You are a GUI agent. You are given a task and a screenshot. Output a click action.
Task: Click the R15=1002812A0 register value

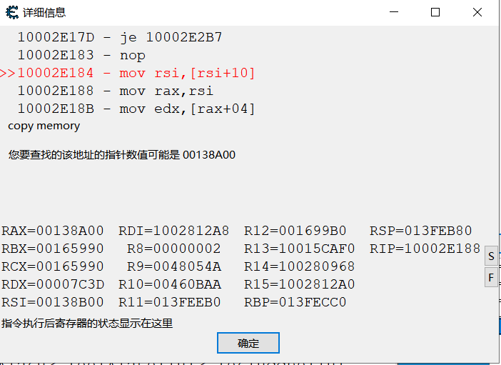(x=299, y=284)
